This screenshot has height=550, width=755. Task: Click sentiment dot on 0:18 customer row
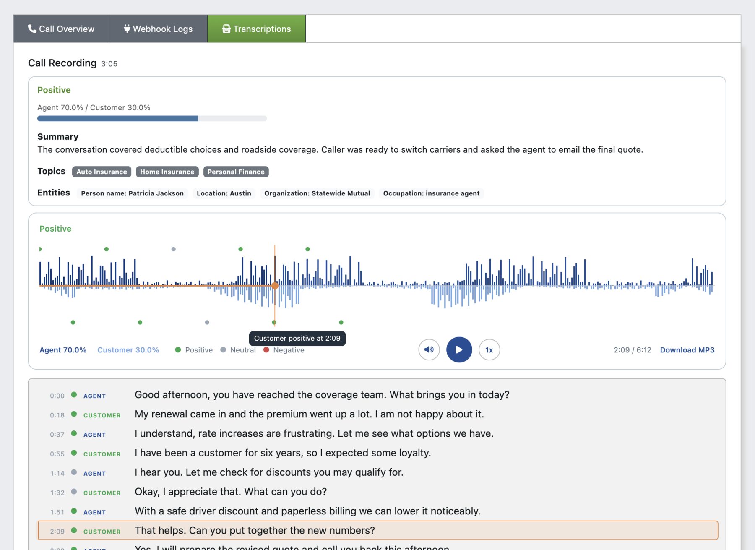tap(74, 414)
